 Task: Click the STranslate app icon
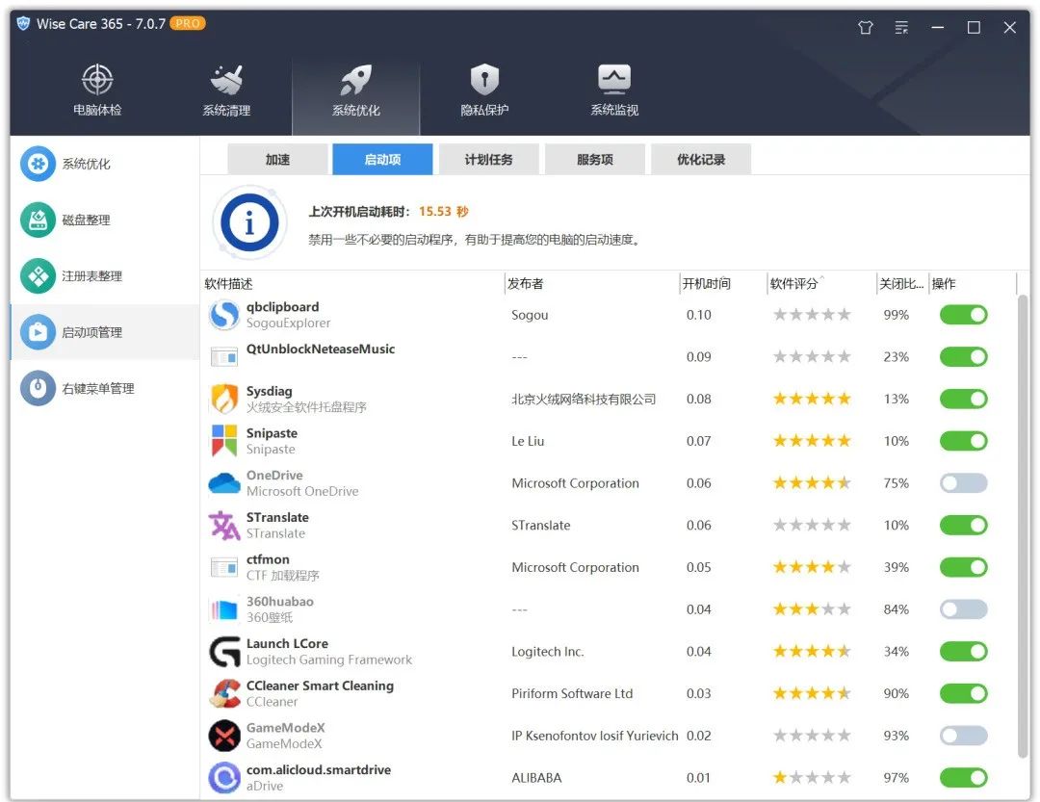(x=224, y=526)
